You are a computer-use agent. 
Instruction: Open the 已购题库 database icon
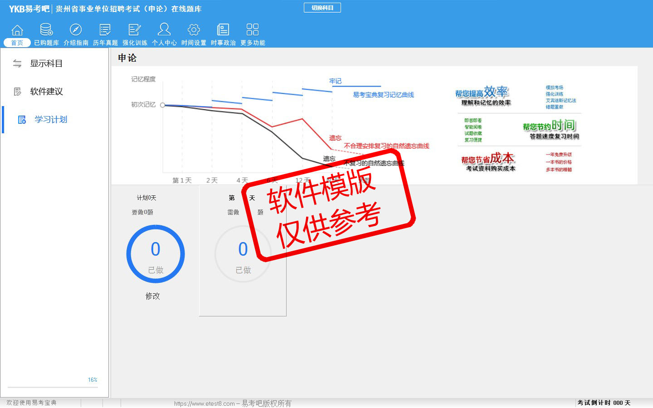[46, 30]
